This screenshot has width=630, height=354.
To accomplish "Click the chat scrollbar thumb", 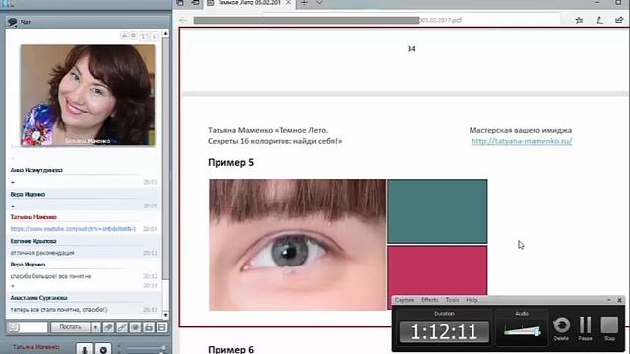I will click(165, 158).
